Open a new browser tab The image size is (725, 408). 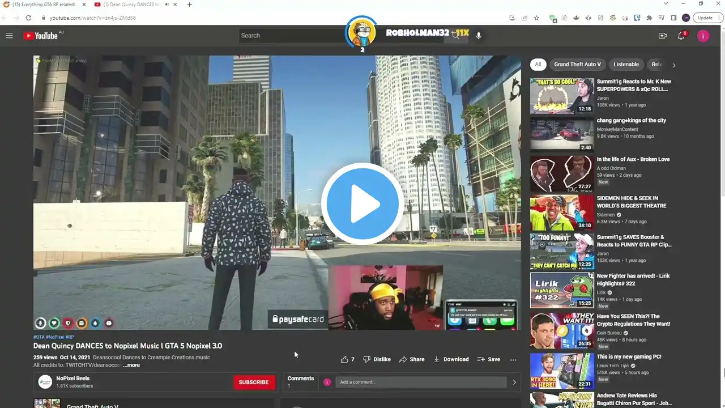coord(189,5)
